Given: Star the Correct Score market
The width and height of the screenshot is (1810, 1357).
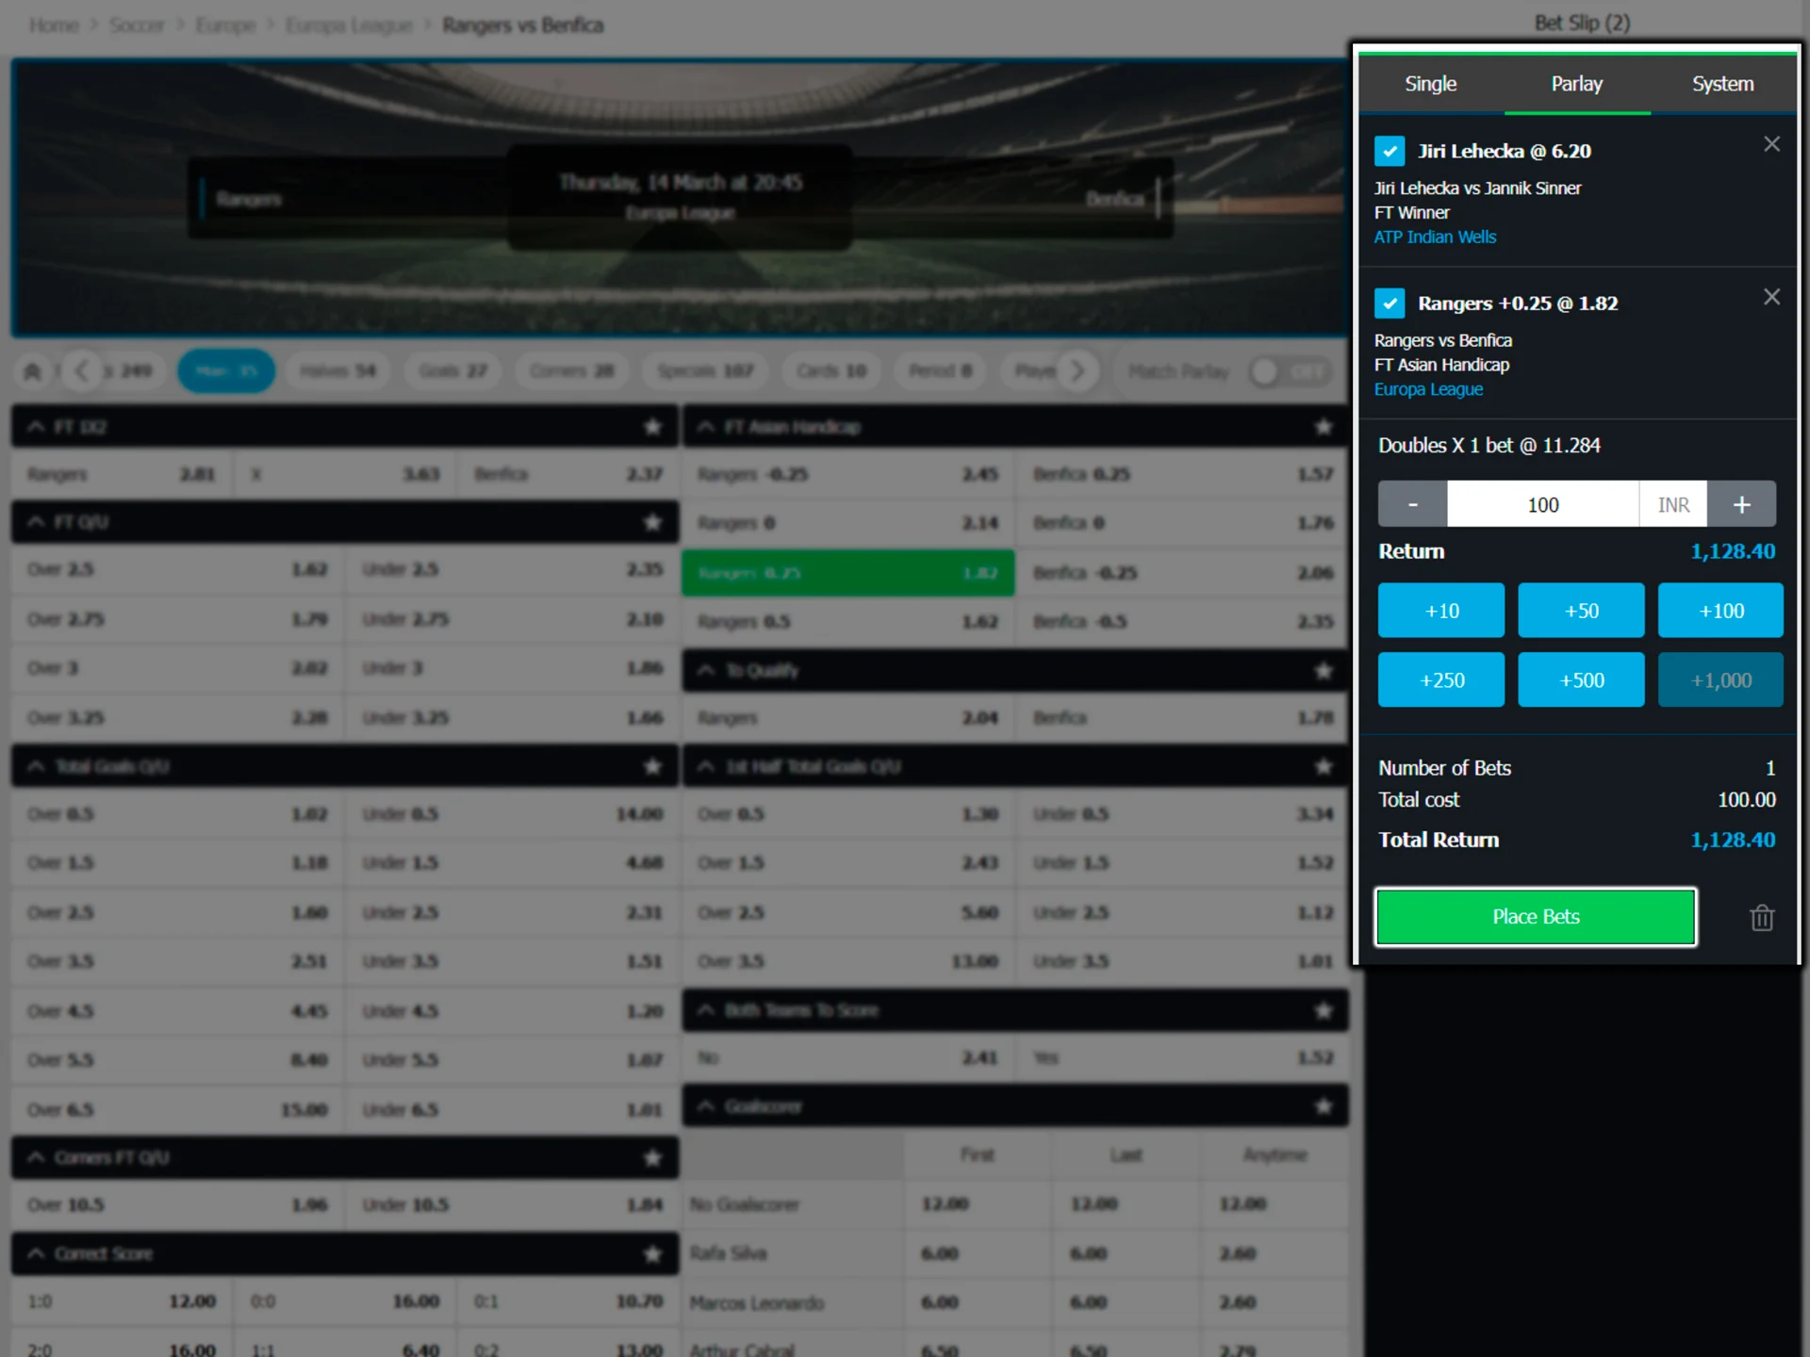Looking at the screenshot, I should (x=652, y=1253).
